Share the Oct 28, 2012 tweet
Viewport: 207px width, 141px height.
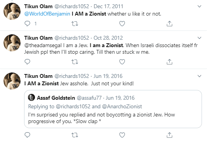[x=169, y=62]
